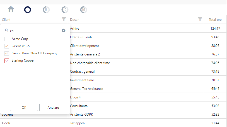Click the search magnifier icon in the filter box
227x127 pixels.
[x=6, y=30]
